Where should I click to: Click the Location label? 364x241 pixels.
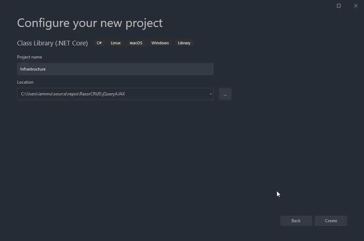click(25, 82)
